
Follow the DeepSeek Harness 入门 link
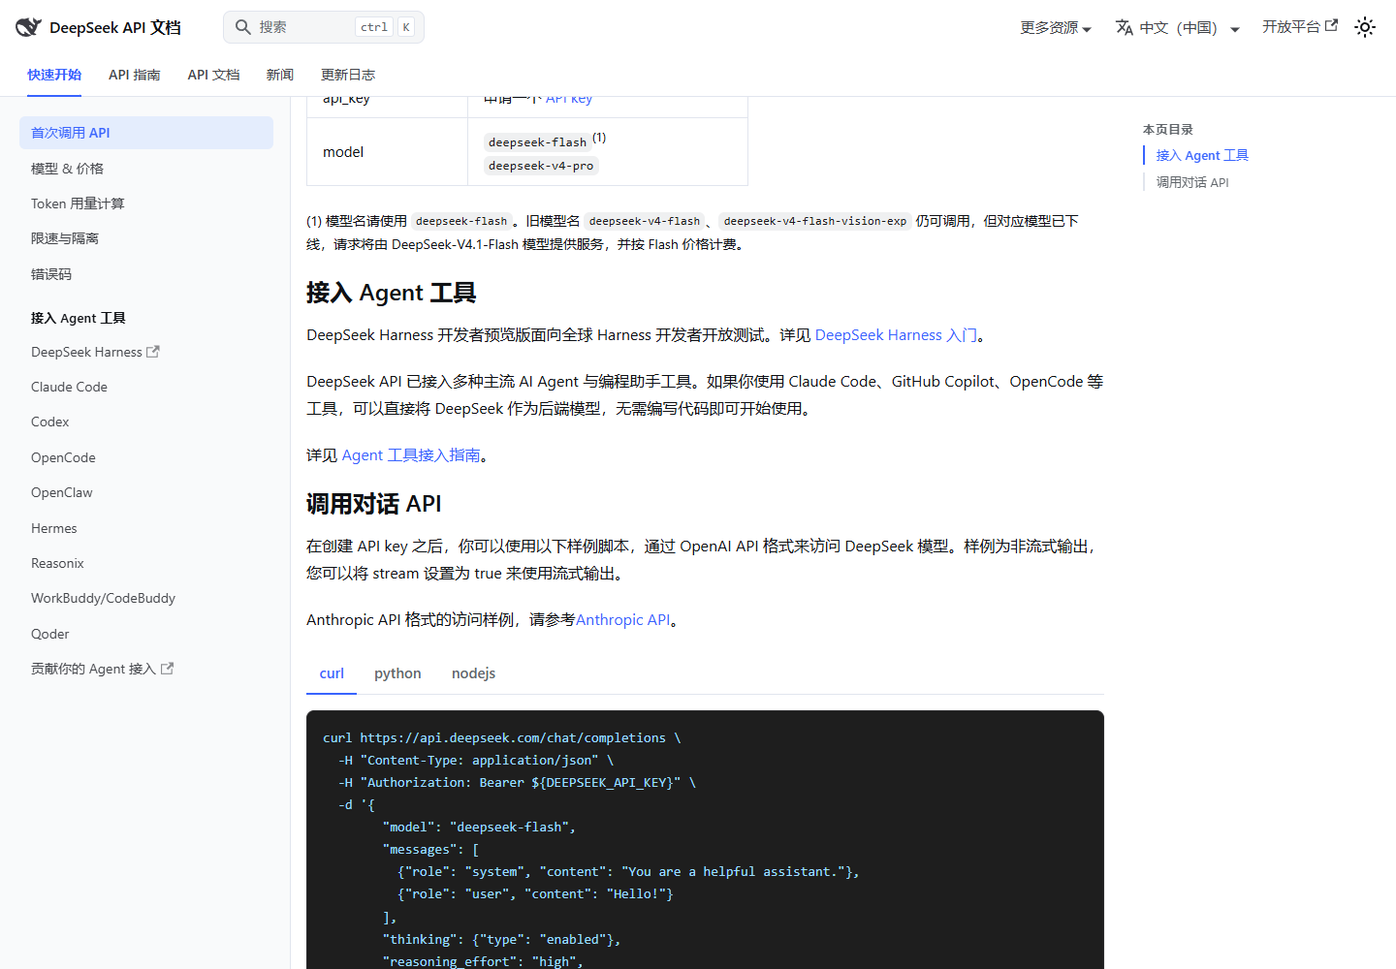896,335
